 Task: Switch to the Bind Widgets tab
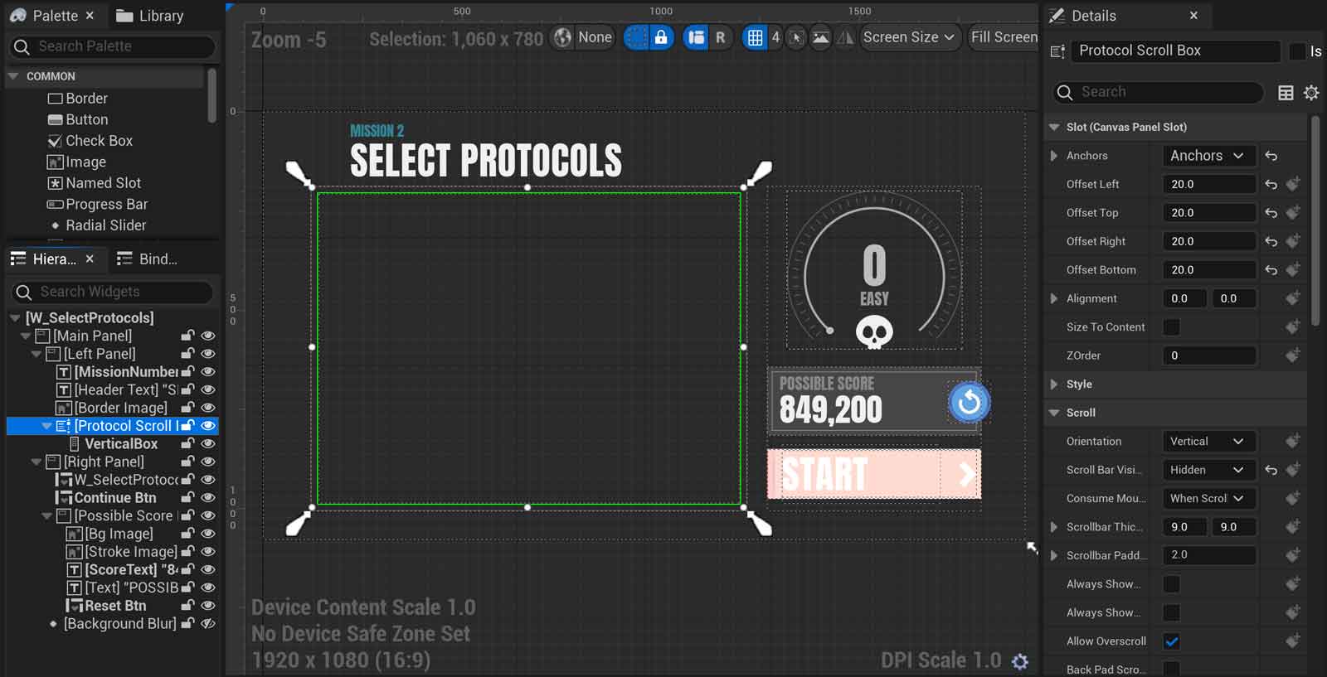(x=148, y=259)
